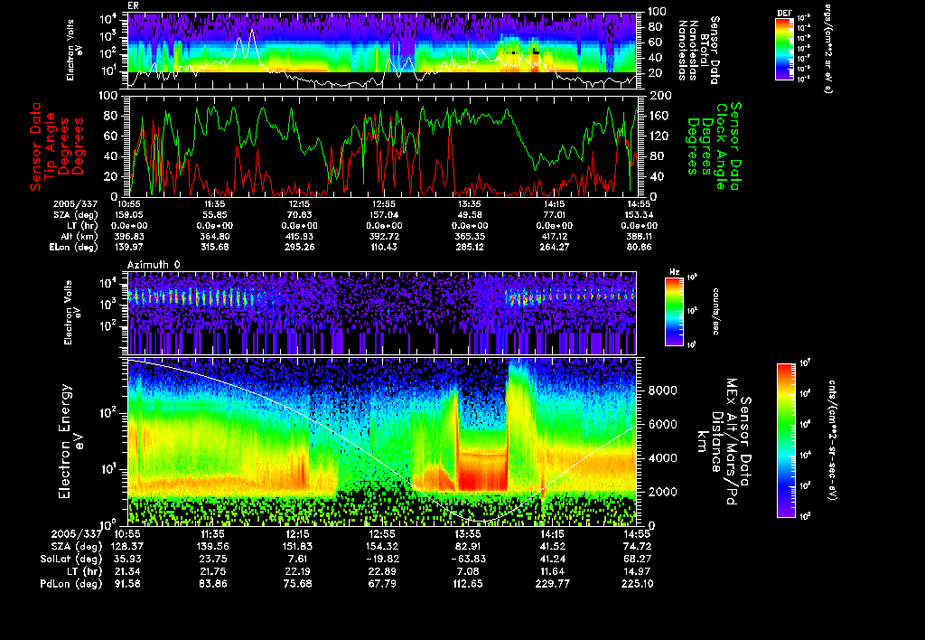Screen dimensions: 925x640
Task: Click the SolLat value 68.27
Action: [x=638, y=560]
